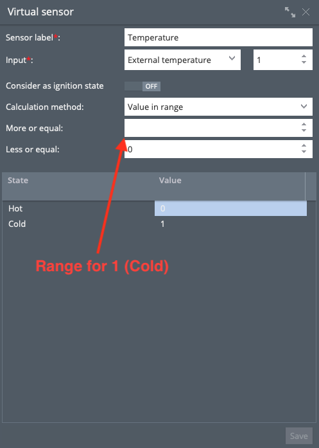Decrease the More or equal value

tap(304, 130)
